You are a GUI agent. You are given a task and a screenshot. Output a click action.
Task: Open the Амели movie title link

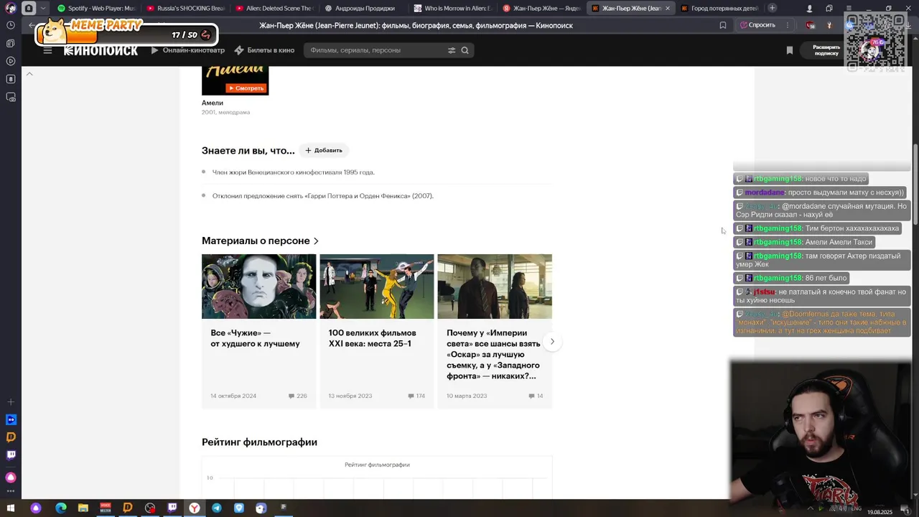click(213, 103)
